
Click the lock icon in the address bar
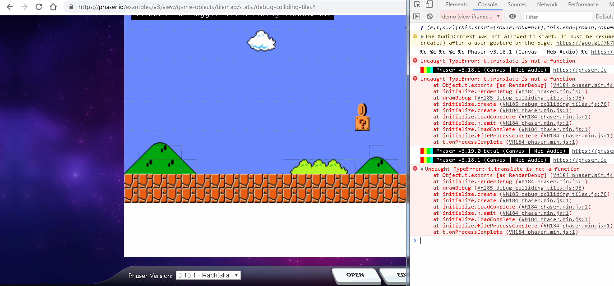71,7
